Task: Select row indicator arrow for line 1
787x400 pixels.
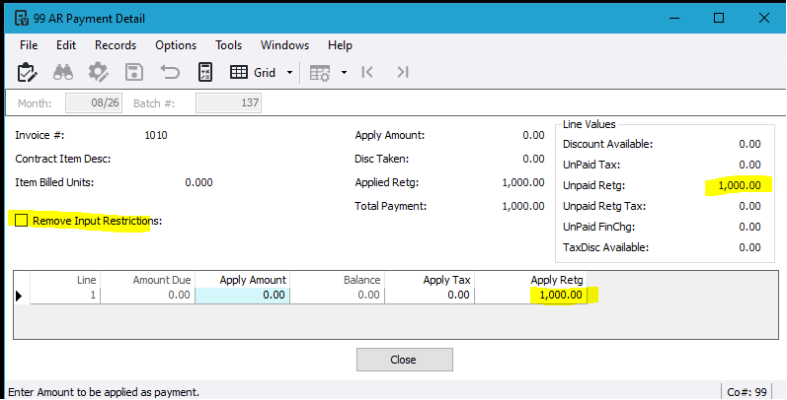Action: (20, 296)
